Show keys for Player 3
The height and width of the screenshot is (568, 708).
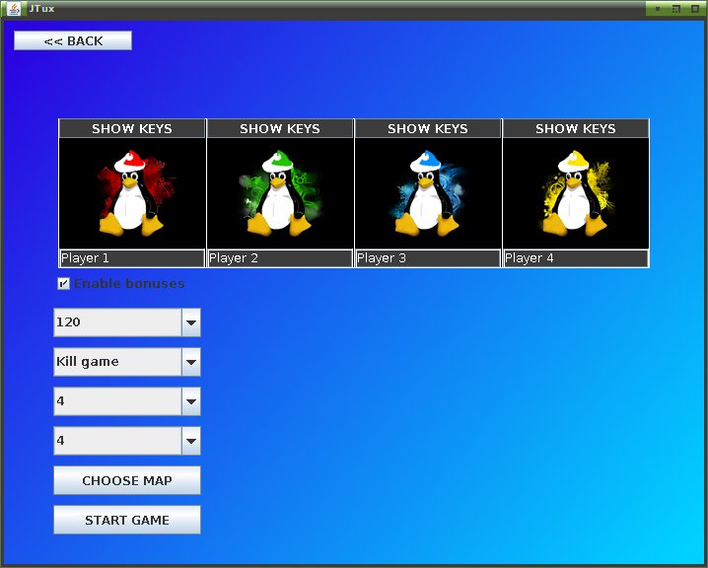(x=428, y=128)
